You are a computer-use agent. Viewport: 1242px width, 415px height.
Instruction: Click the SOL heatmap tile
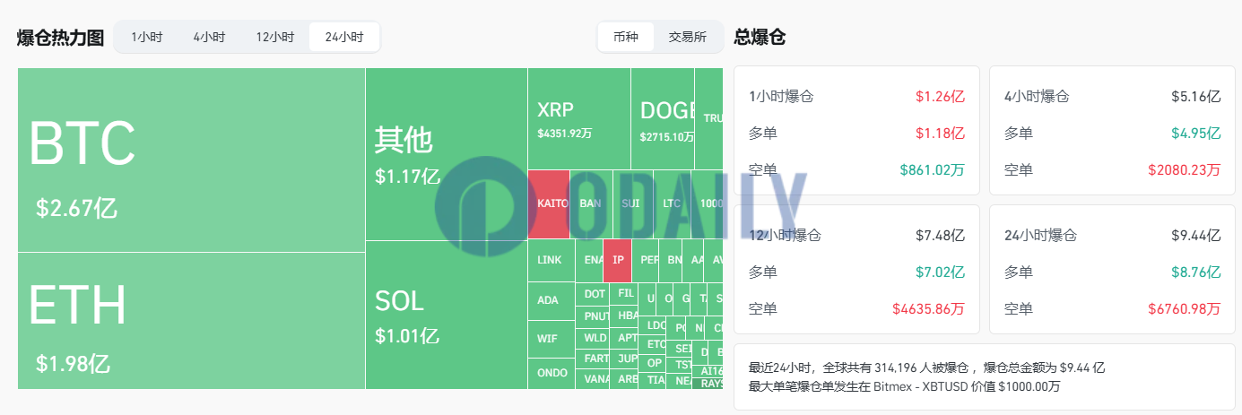point(446,315)
